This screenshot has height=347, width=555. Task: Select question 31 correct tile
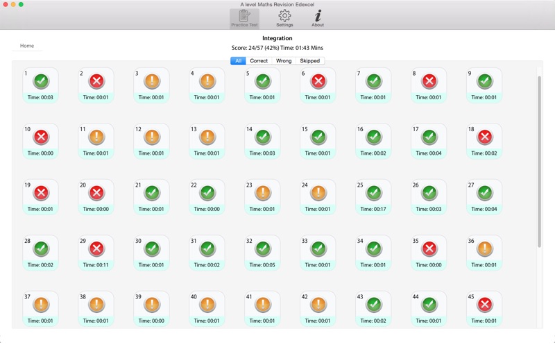[x=207, y=253]
